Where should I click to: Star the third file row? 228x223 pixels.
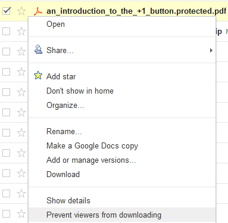pyautogui.click(x=21, y=52)
